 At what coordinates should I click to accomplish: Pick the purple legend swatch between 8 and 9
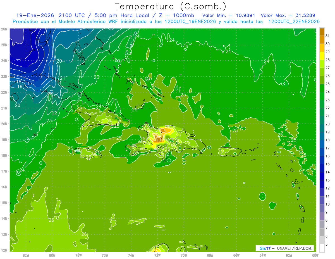click(x=322, y=216)
